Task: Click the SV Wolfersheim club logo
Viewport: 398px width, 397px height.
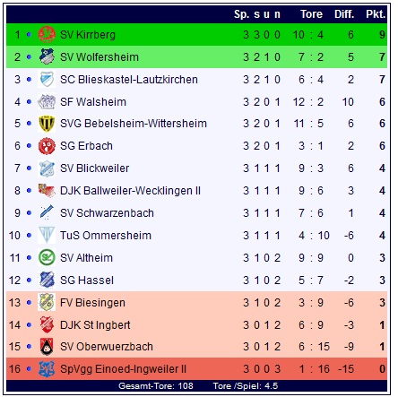Action: 47,56
